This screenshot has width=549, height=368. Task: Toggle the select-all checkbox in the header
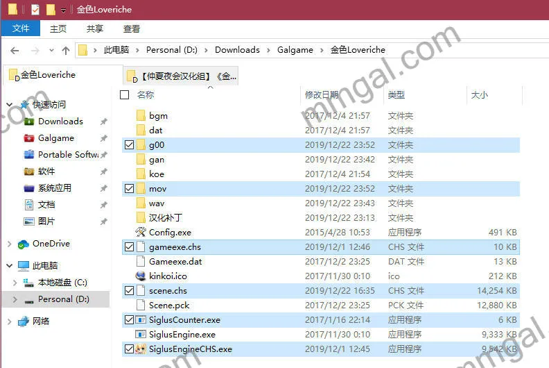click(125, 95)
